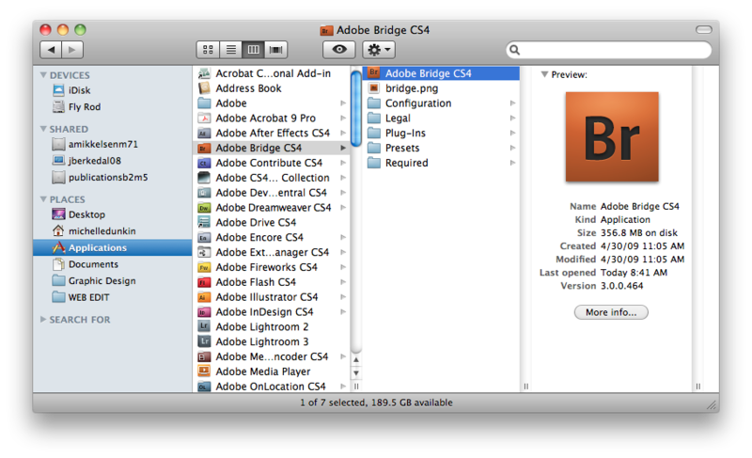
Task: Click the Spotlight search field
Action: [611, 50]
